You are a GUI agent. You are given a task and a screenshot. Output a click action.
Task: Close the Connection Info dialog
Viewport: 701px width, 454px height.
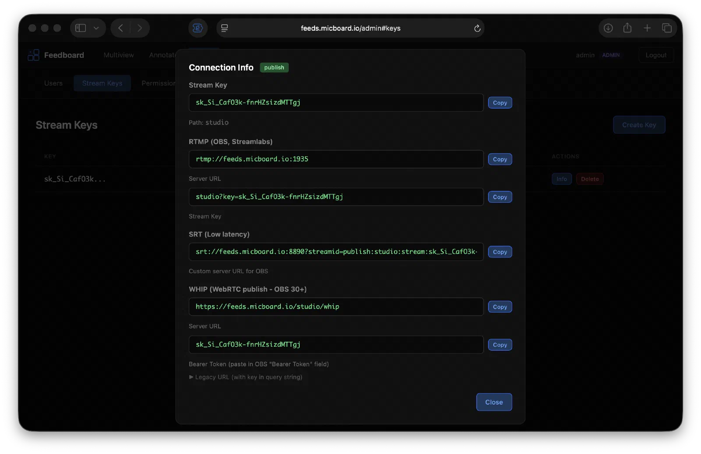click(494, 402)
